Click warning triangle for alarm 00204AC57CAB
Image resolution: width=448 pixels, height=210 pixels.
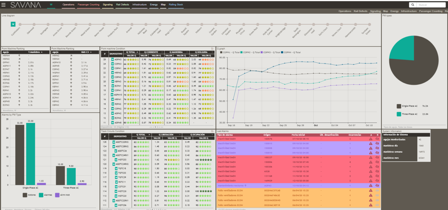371,190
